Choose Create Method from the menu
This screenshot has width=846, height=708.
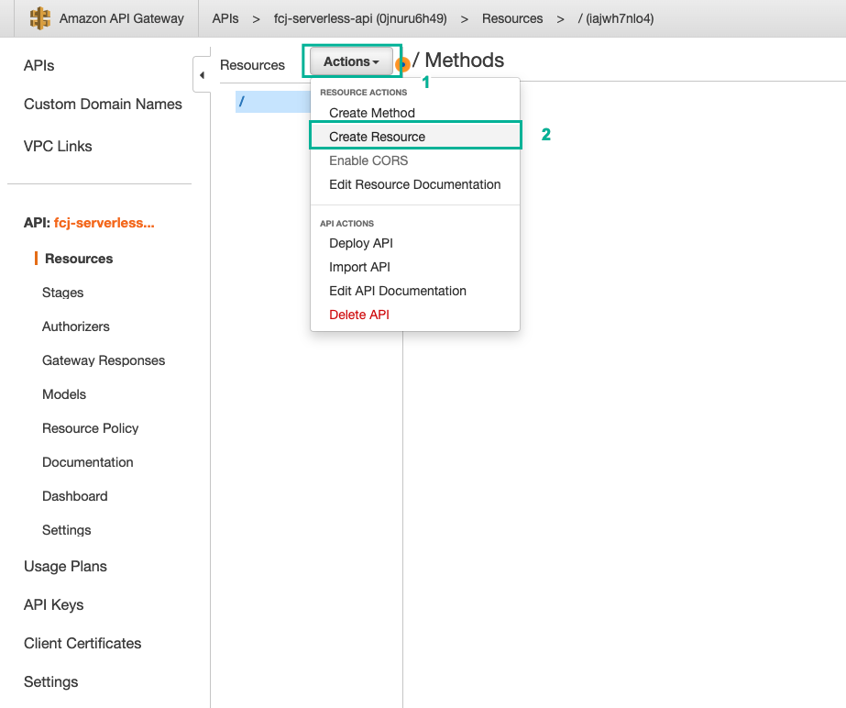372,113
